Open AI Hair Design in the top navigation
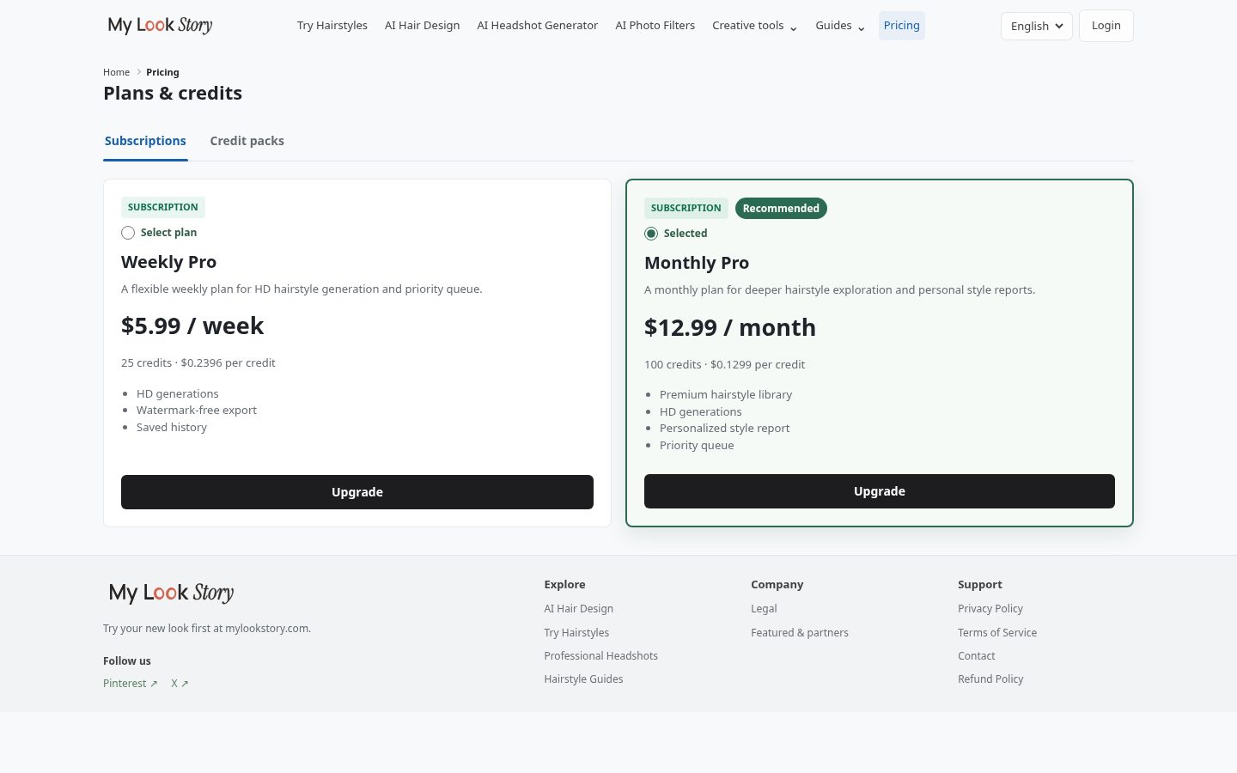This screenshot has height=773, width=1237. 422,26
